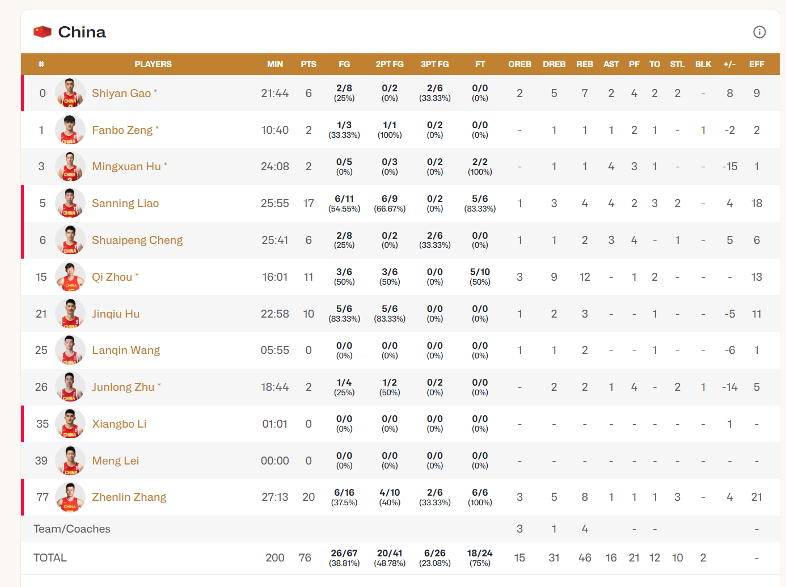786x587 pixels.
Task: Click Meng Lei's player avatar
Action: tap(70, 461)
